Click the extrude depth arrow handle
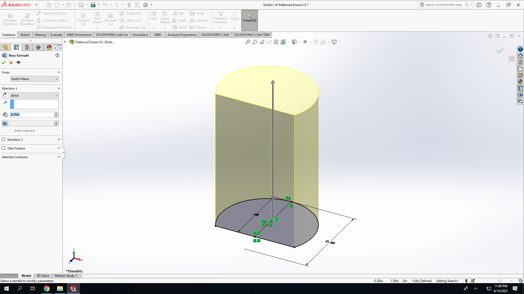 [273, 82]
